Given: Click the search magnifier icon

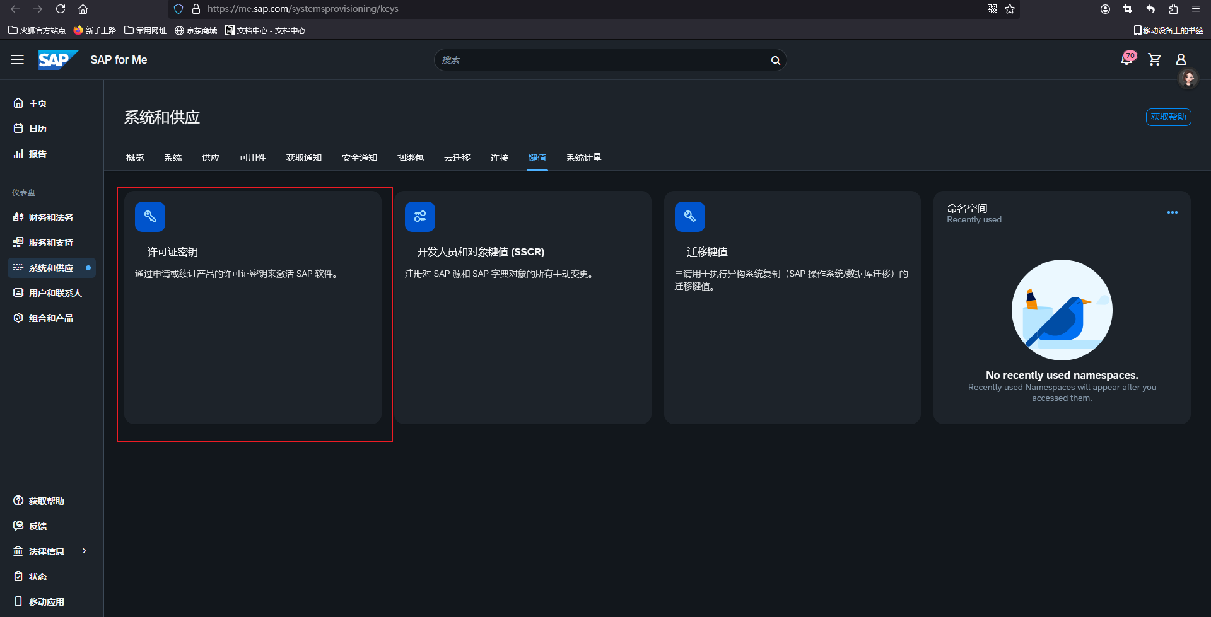Looking at the screenshot, I should (775, 61).
